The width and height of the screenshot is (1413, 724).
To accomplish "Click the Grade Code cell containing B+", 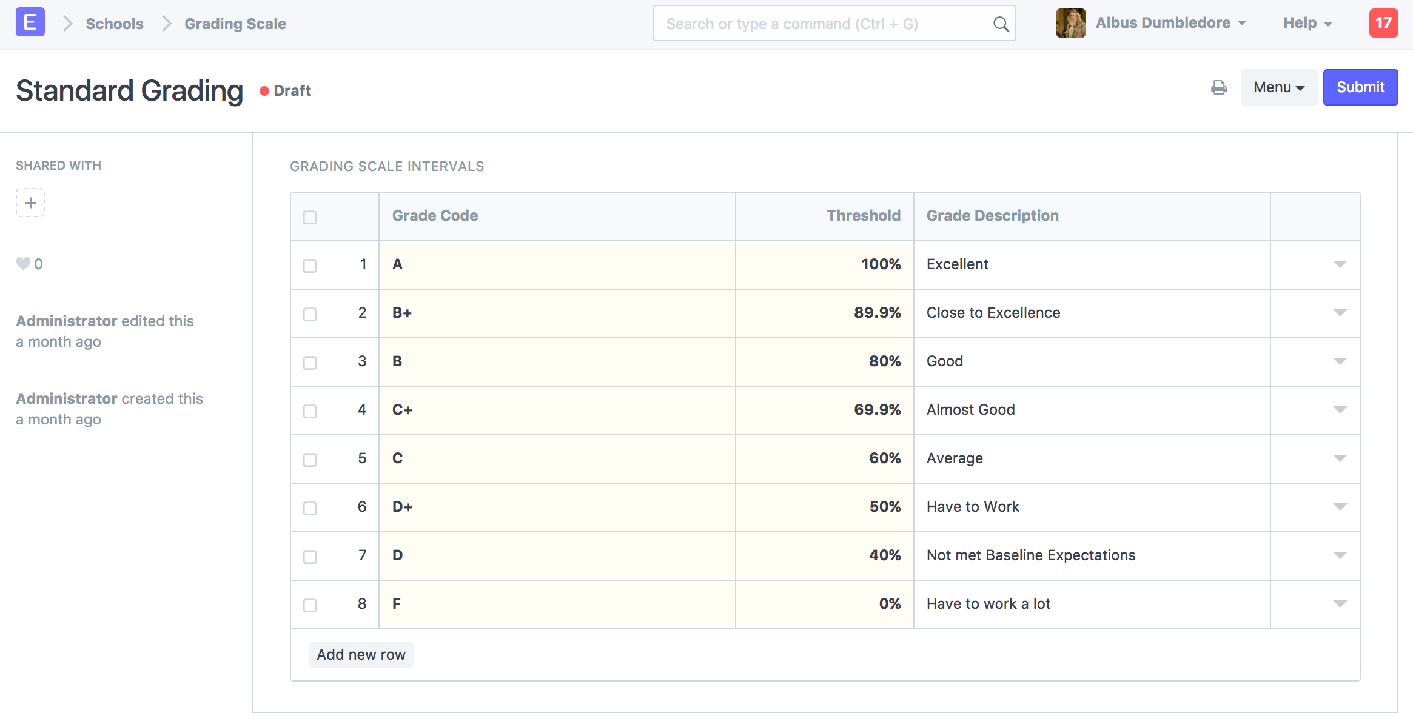I will pyautogui.click(x=557, y=313).
